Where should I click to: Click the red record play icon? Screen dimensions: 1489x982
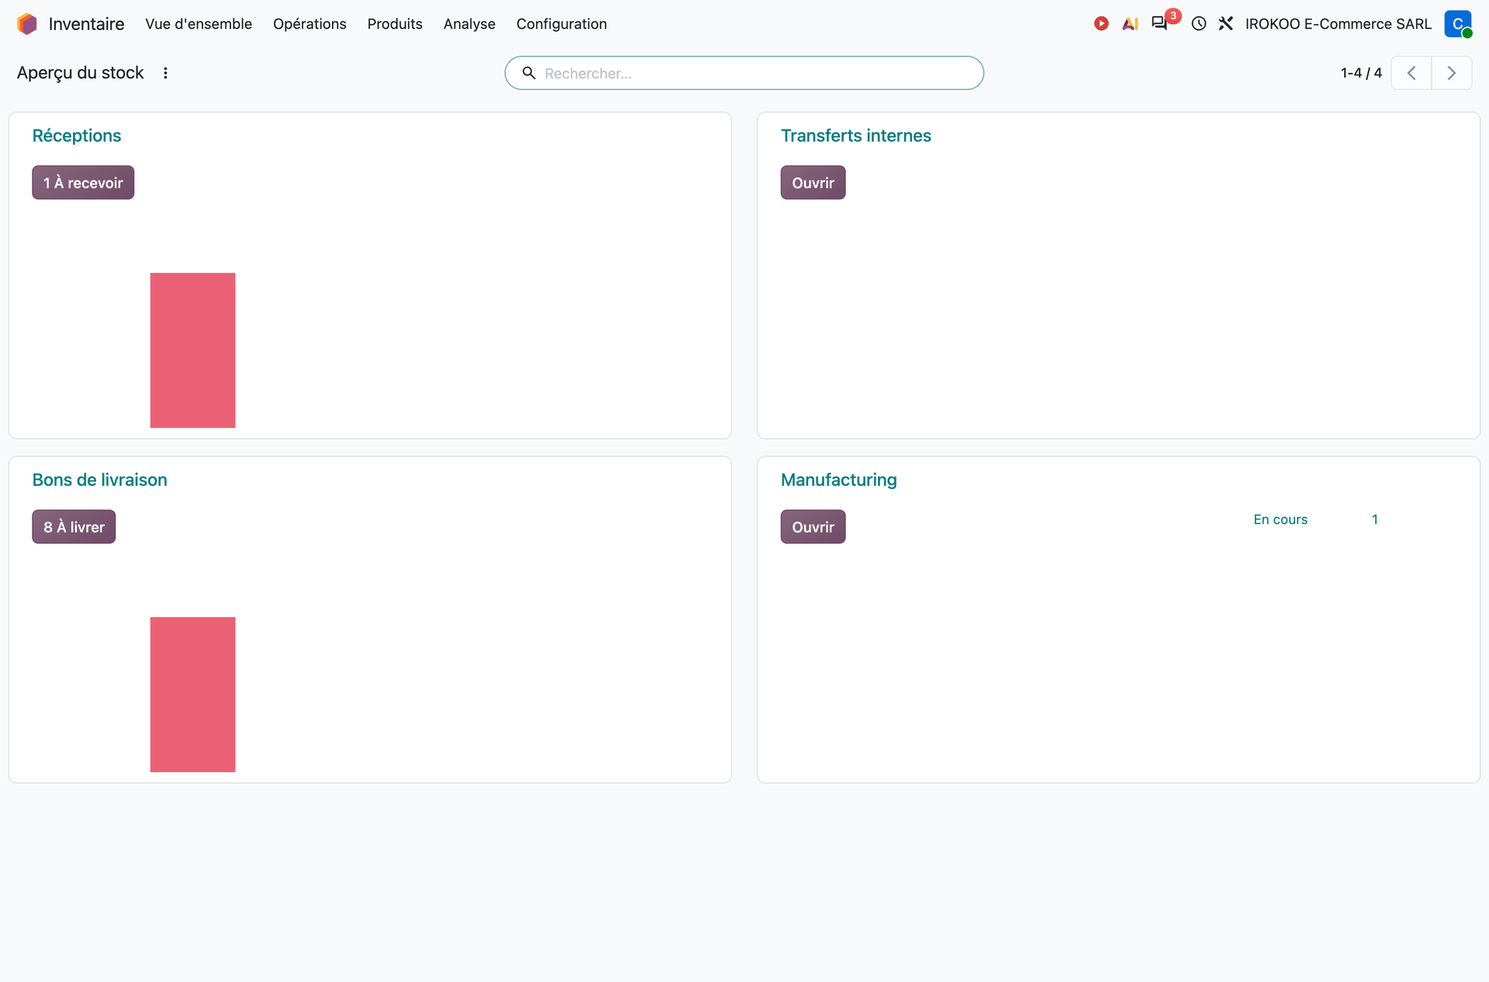[x=1100, y=24]
